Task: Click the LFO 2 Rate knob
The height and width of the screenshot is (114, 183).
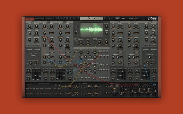Action: tap(146, 26)
